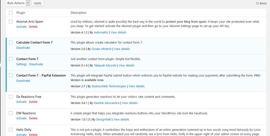View details for PayPal Extension plugin
The height and width of the screenshot is (136, 270).
[137, 86]
